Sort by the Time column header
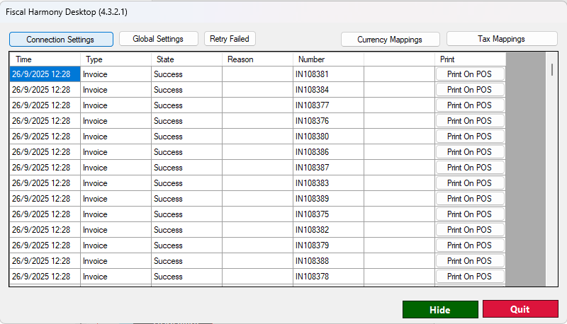 click(x=45, y=59)
